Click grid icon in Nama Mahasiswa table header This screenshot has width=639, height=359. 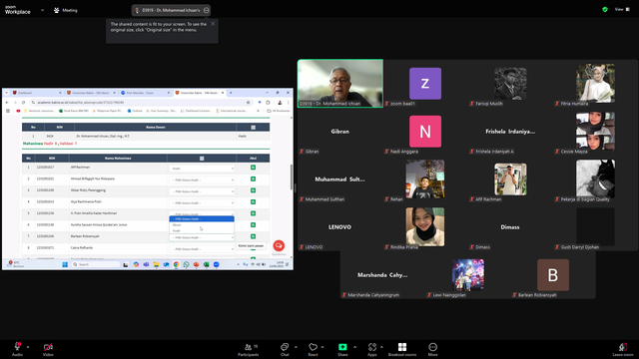[202, 159]
